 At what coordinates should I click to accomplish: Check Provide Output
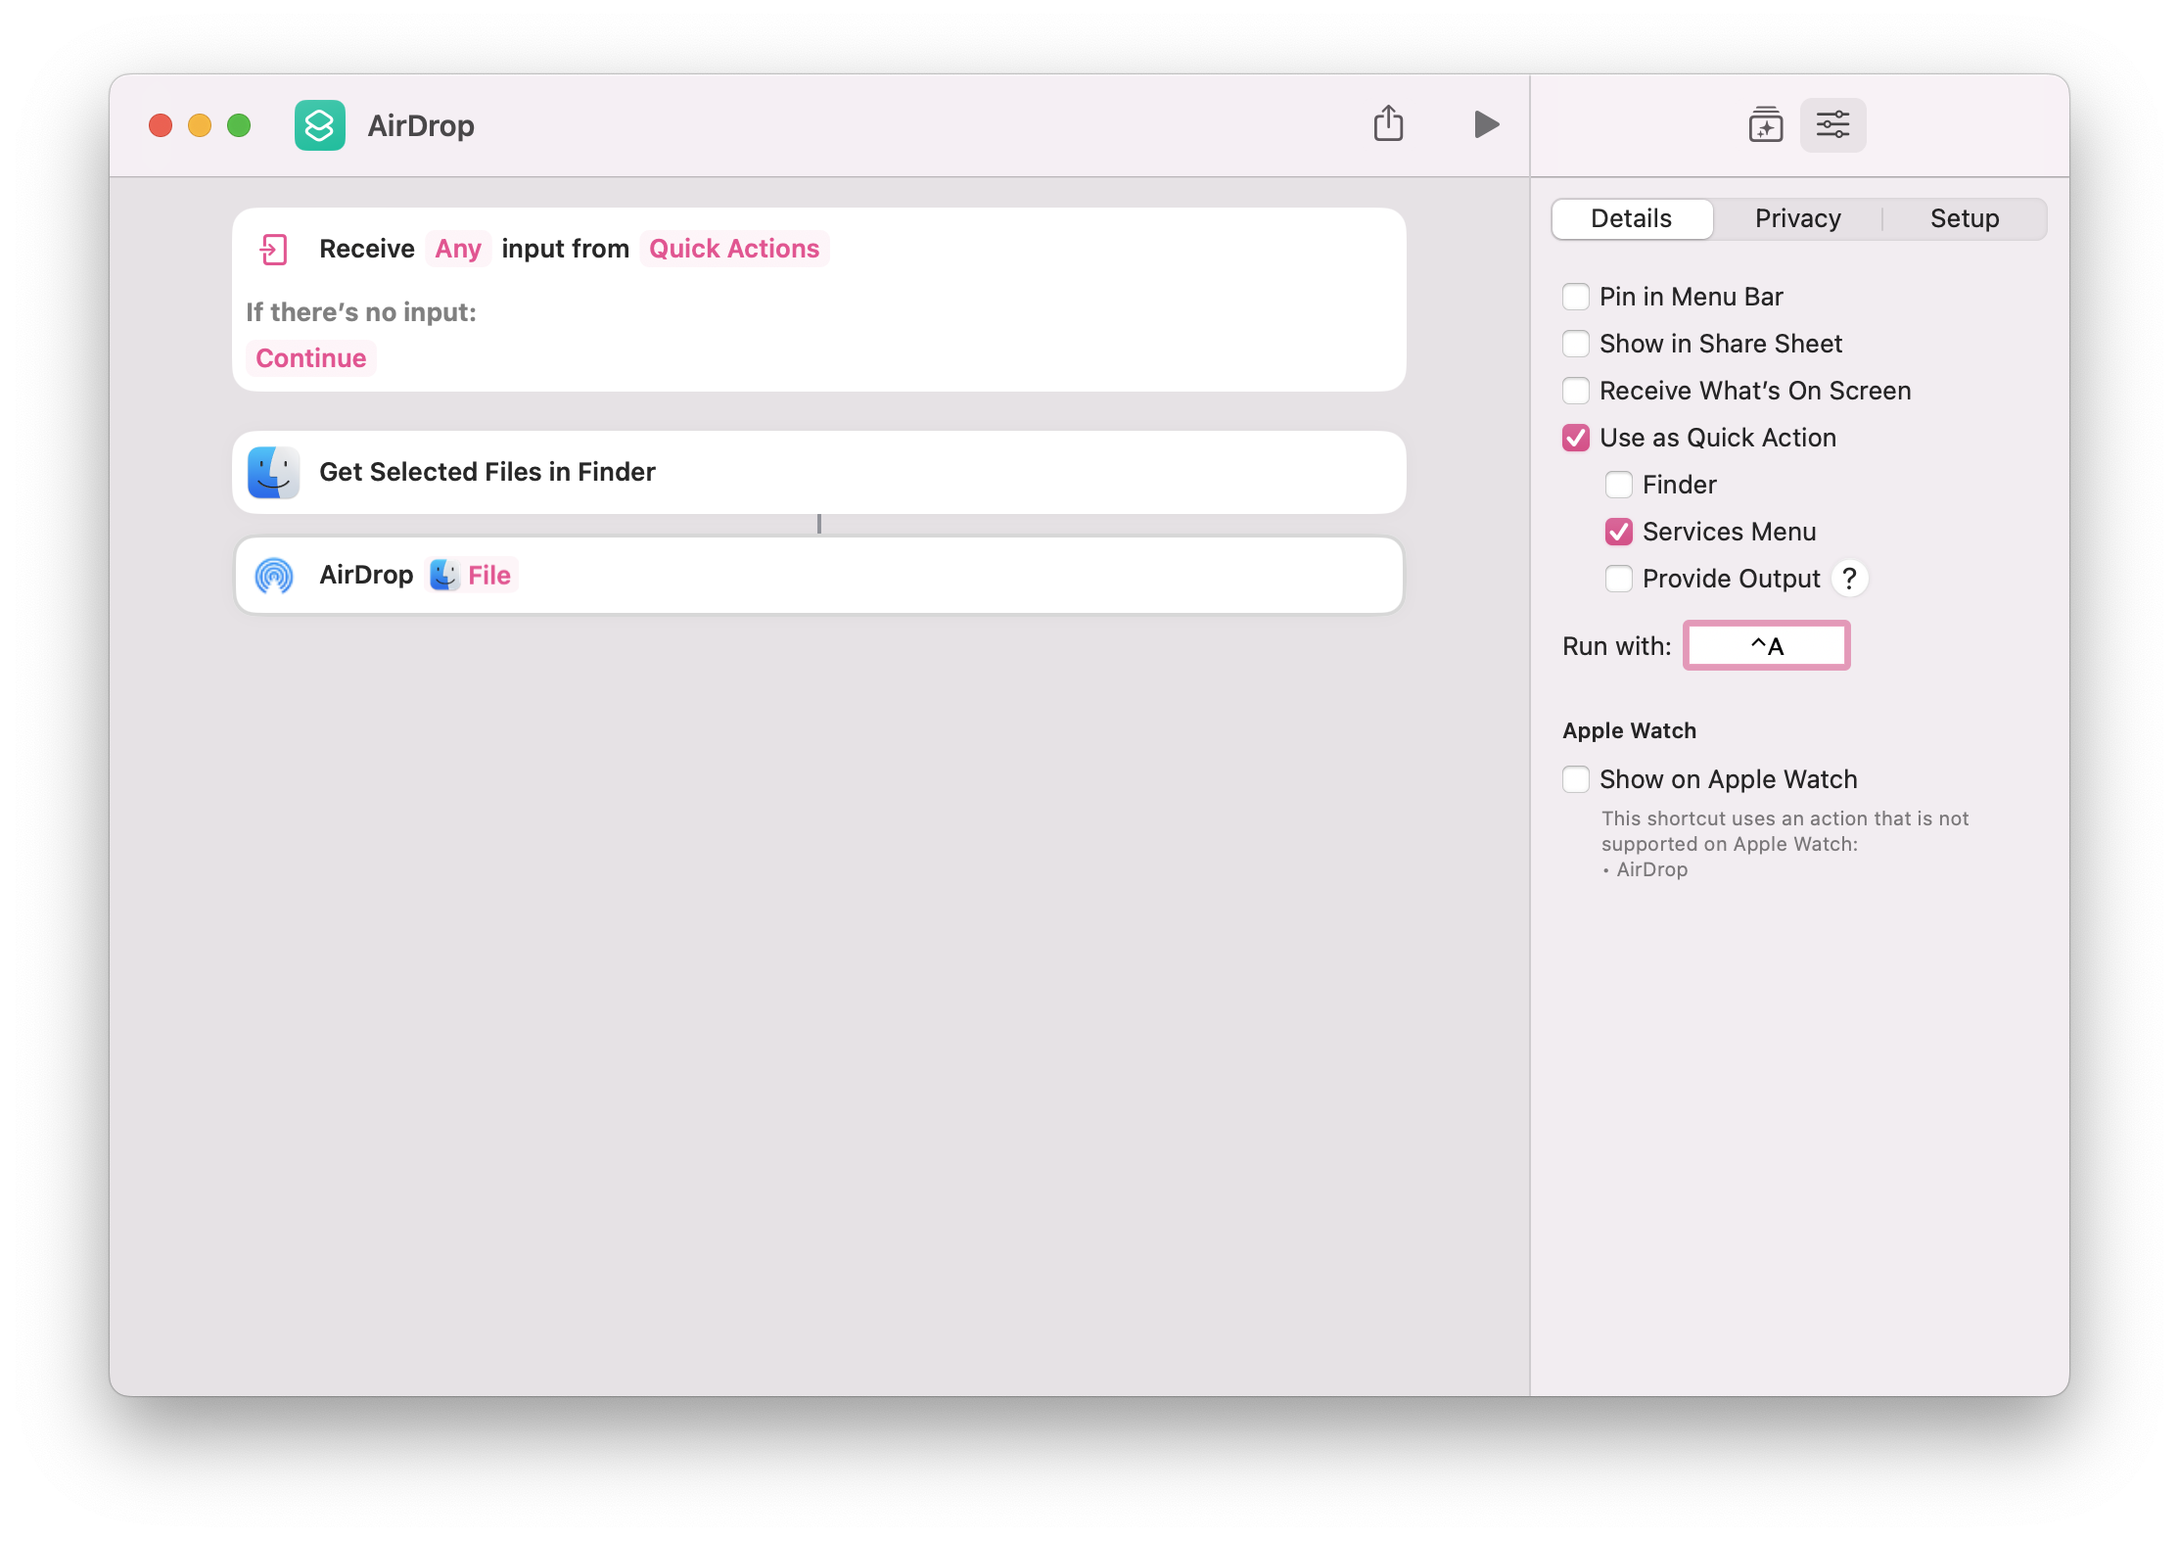[1618, 579]
